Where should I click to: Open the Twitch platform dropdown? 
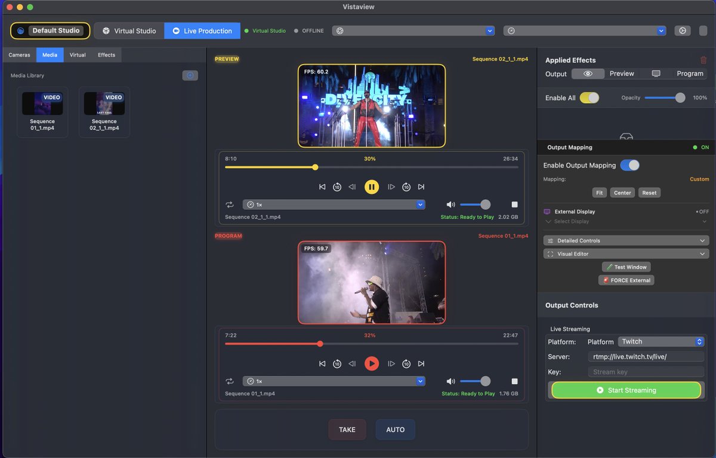coord(661,342)
